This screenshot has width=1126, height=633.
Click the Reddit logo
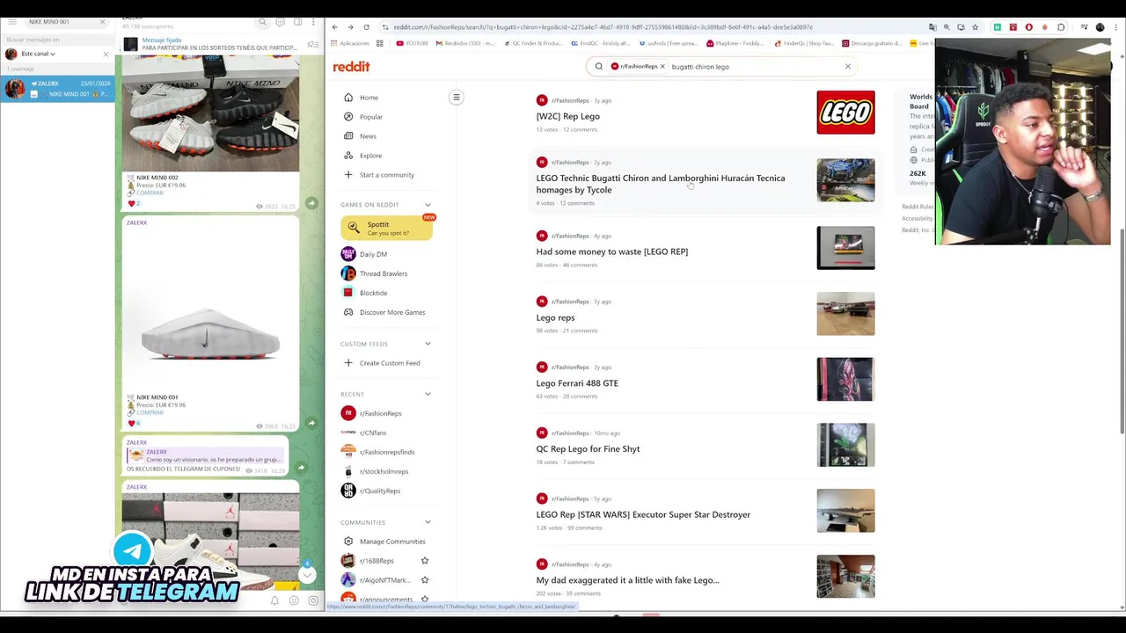click(351, 67)
